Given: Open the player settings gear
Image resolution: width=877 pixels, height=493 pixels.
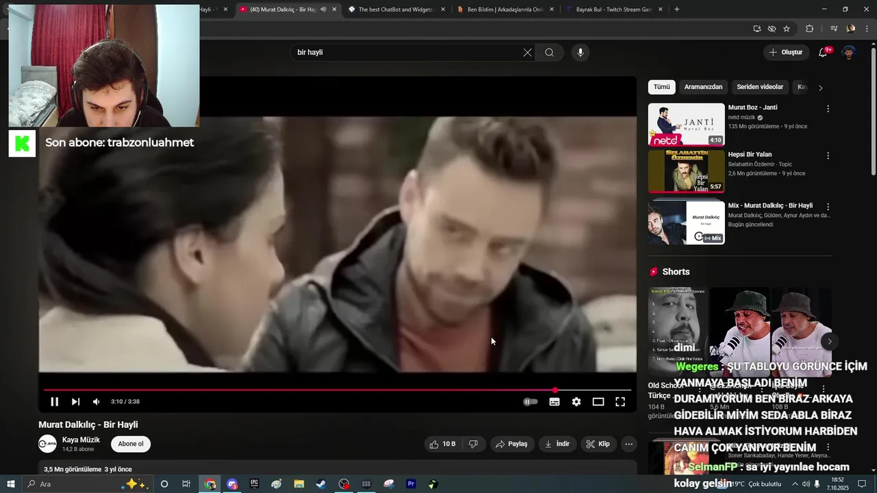Looking at the screenshot, I should click(x=576, y=402).
